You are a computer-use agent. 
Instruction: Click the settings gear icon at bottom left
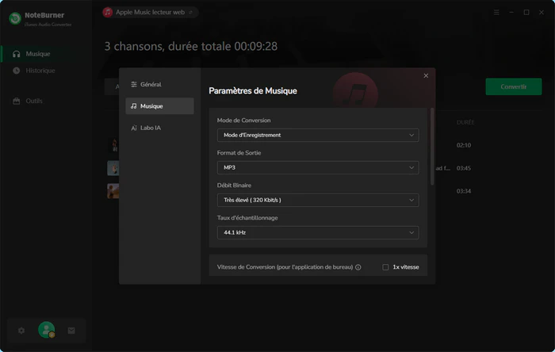(21, 331)
